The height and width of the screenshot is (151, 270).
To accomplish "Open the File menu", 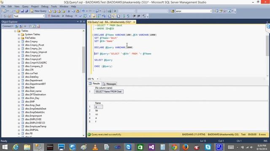I will pyautogui.click(x=3, y=6).
